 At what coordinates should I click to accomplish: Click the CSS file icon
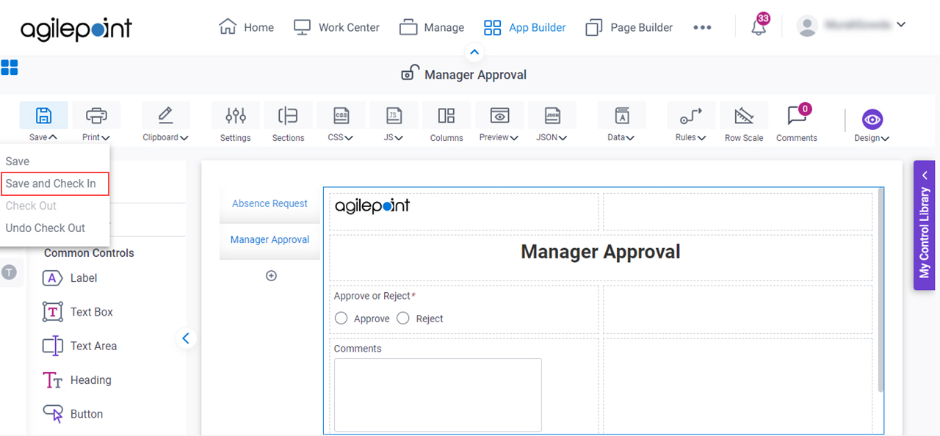pyautogui.click(x=341, y=115)
